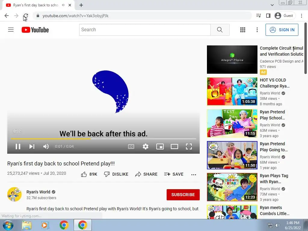
Task: Open Windows Media Player from taskbar
Action: (45, 225)
